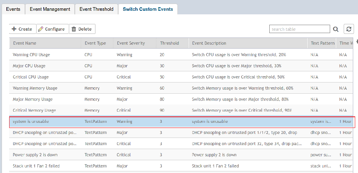Screen dimensions: 358x173
Task: Select Stack unit 1 Fan 2 failed row
Action: click(x=36, y=166)
